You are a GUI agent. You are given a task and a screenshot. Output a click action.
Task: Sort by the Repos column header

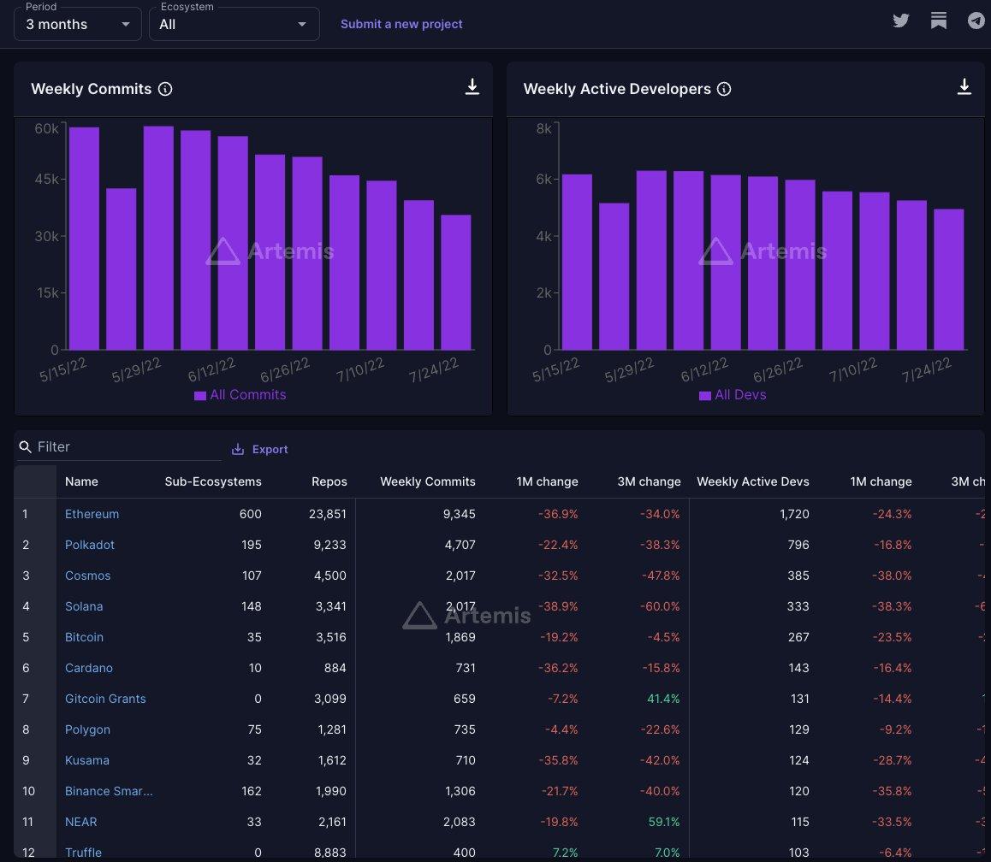(x=329, y=481)
